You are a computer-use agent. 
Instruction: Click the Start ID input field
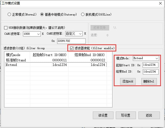150,65
